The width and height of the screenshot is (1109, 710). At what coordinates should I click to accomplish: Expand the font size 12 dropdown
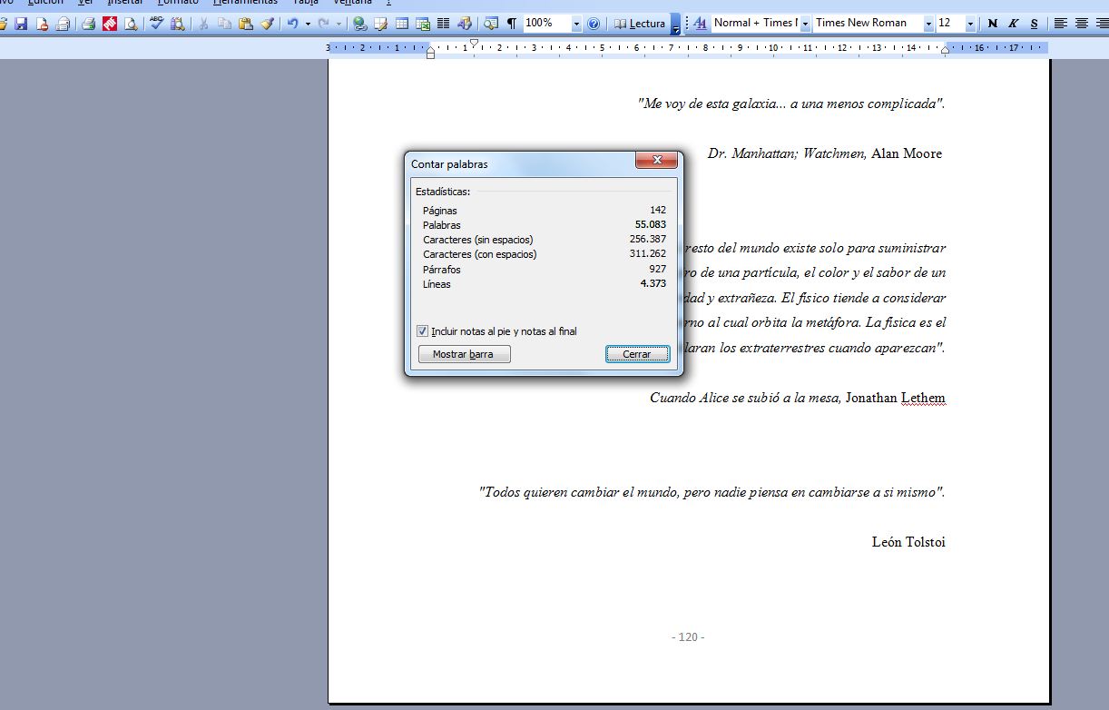(x=970, y=24)
